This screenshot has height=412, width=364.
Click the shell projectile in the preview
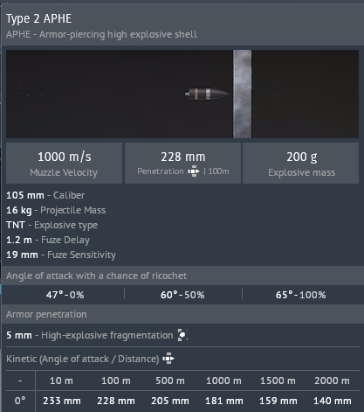point(207,94)
